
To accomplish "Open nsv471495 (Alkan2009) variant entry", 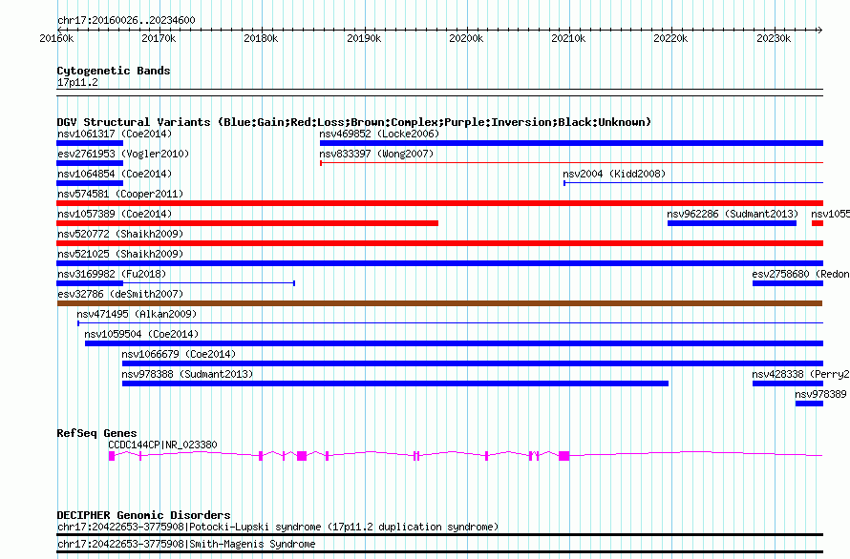I will click(137, 314).
